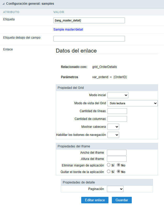164x207 pixels.
Task: Click the Altura del iframe field
Action: (x=117, y=159)
